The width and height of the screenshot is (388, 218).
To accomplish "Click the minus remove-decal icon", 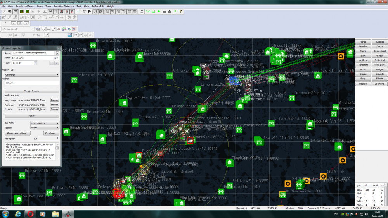I will click(x=48, y=29).
